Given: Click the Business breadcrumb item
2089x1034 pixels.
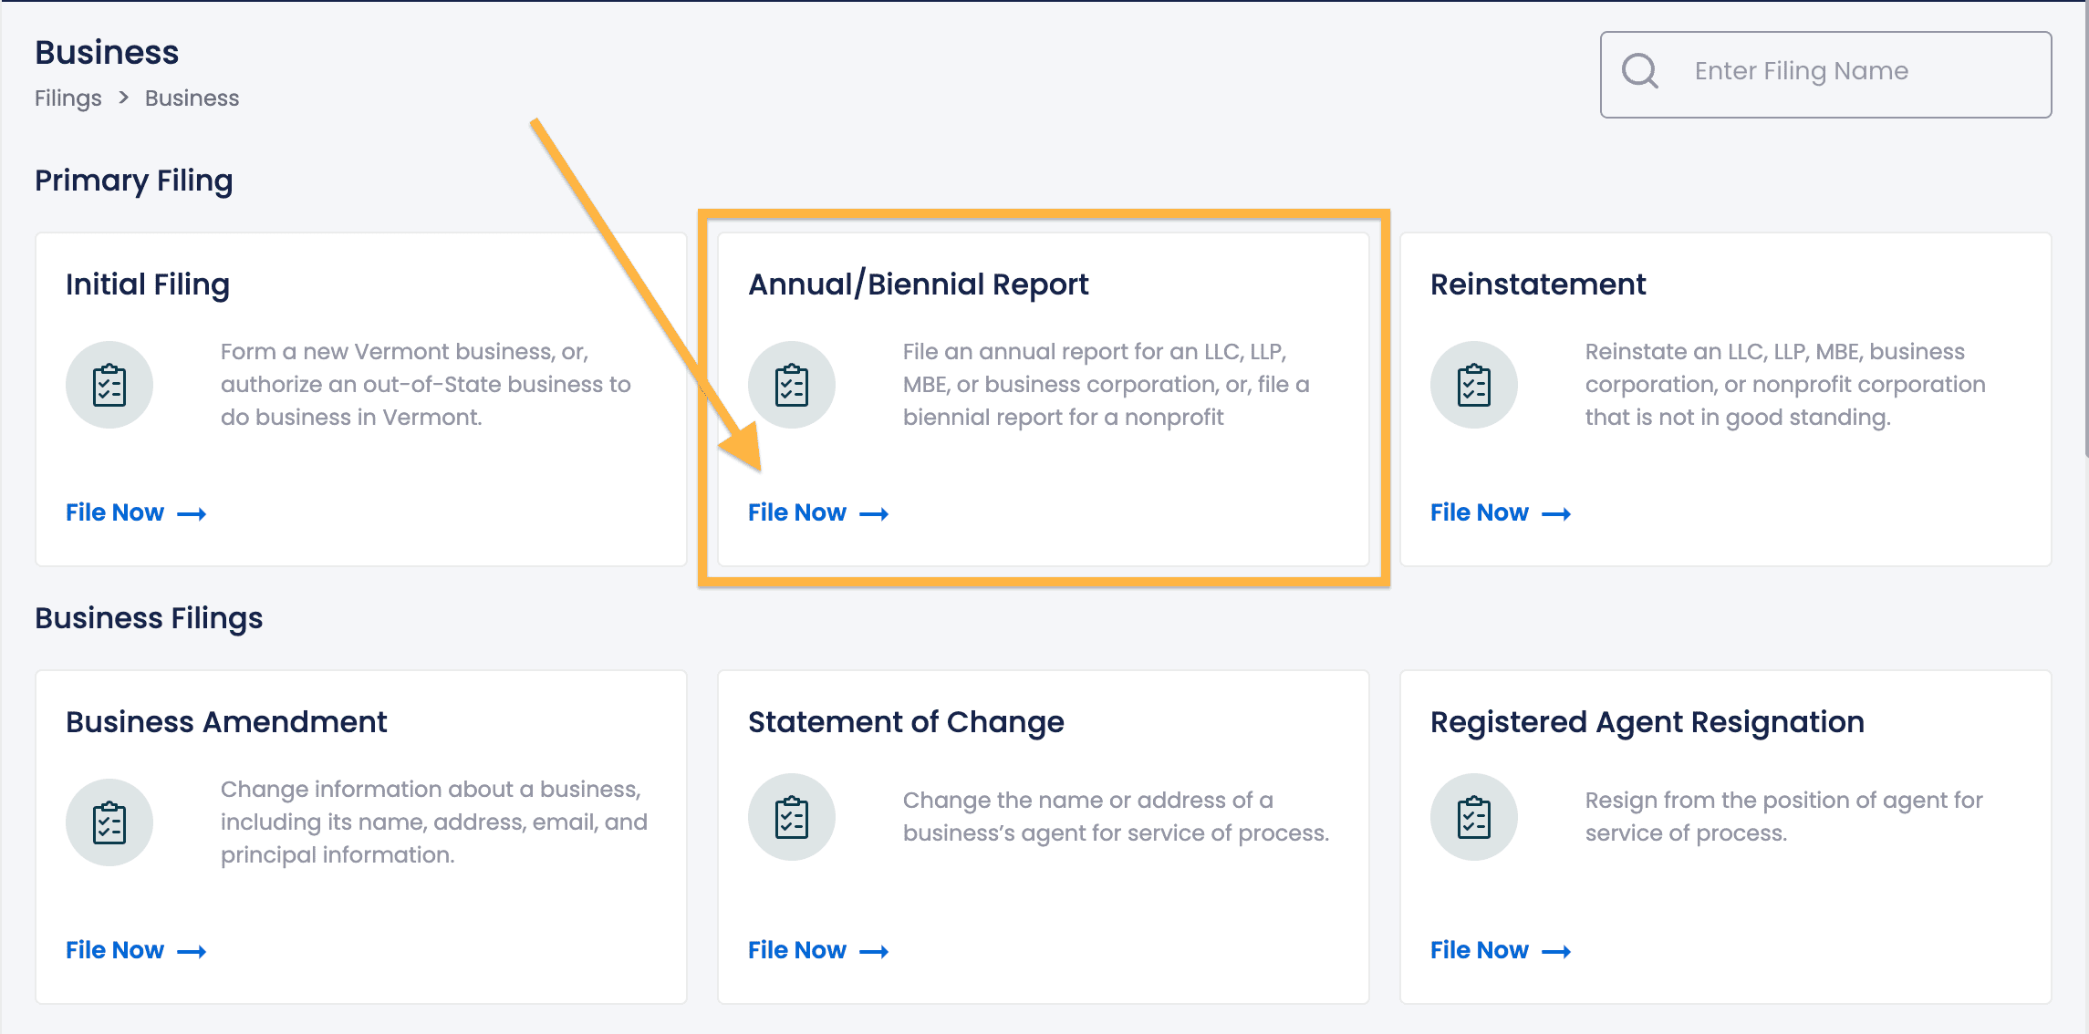Looking at the screenshot, I should click(192, 98).
